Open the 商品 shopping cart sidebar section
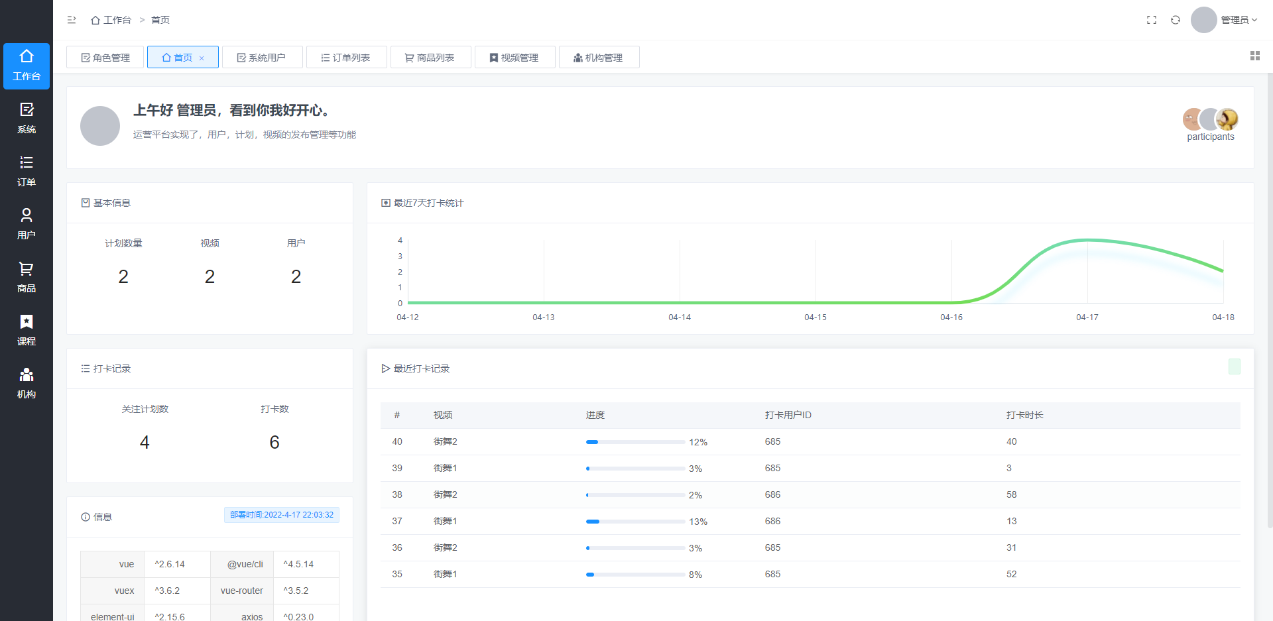 click(27, 278)
